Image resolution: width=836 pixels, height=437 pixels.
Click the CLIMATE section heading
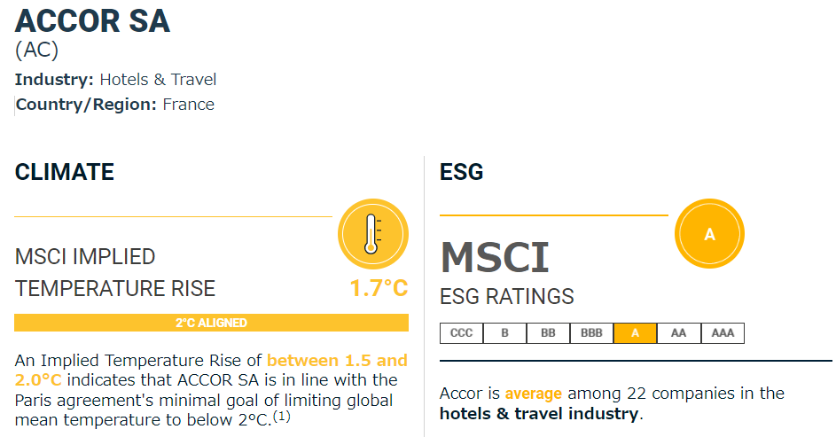pyautogui.click(x=65, y=172)
